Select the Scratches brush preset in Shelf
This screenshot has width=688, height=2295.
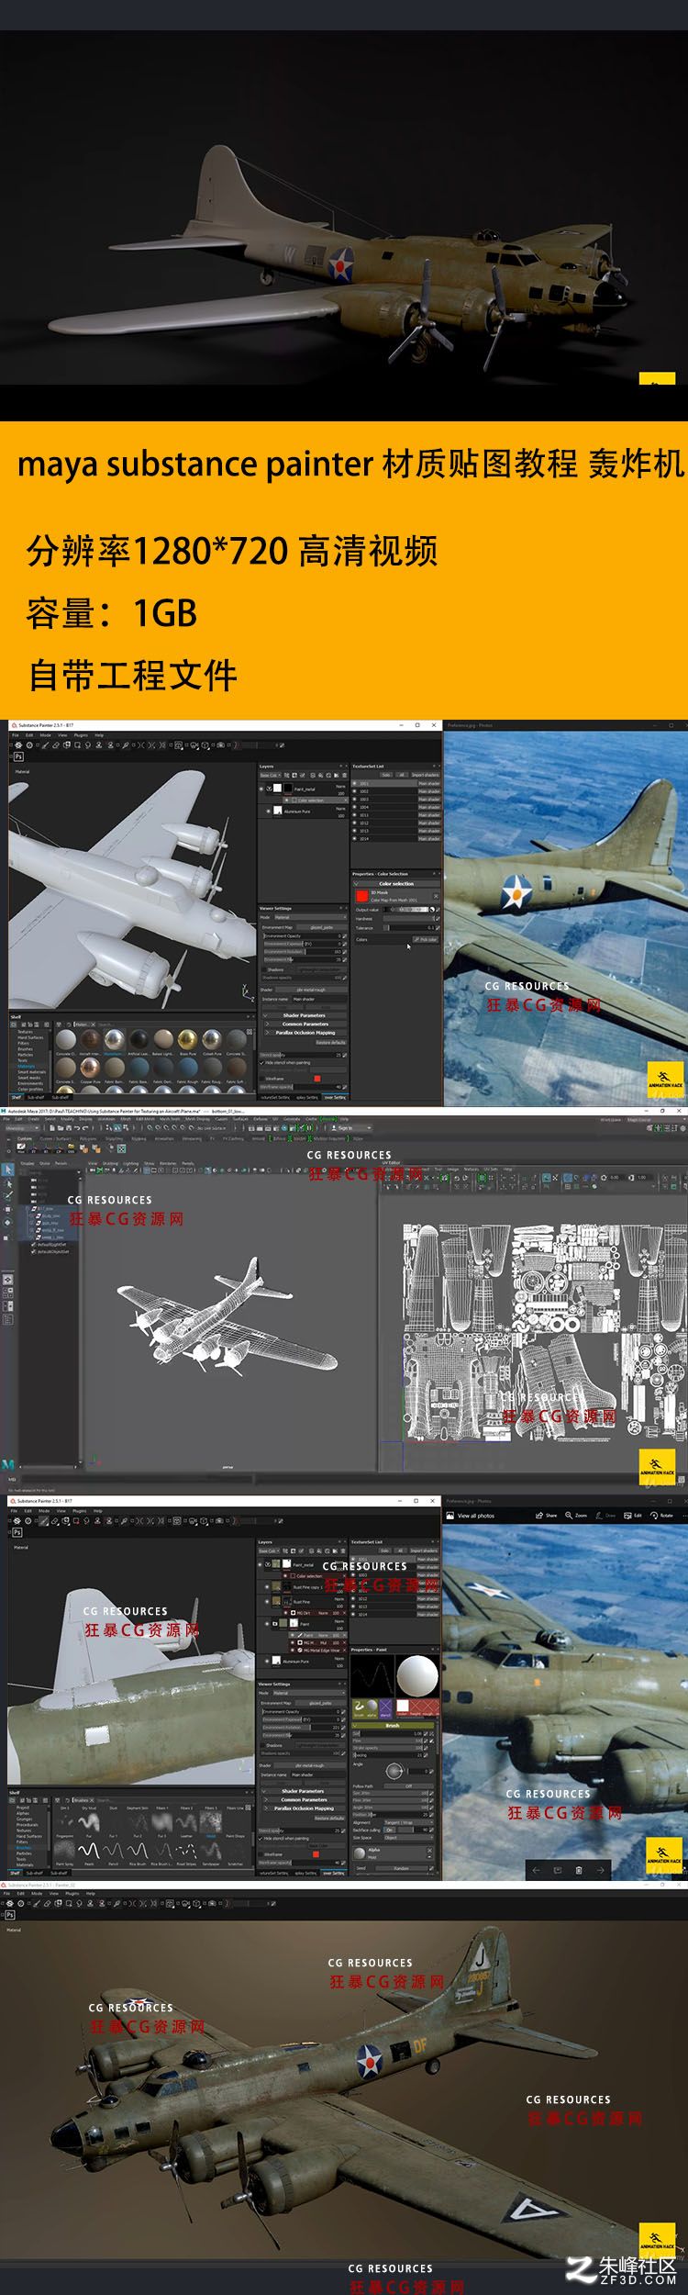click(237, 1851)
